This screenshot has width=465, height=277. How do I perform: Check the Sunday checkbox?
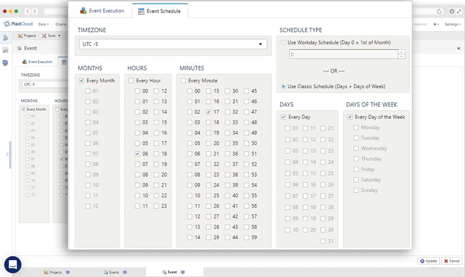pos(356,190)
